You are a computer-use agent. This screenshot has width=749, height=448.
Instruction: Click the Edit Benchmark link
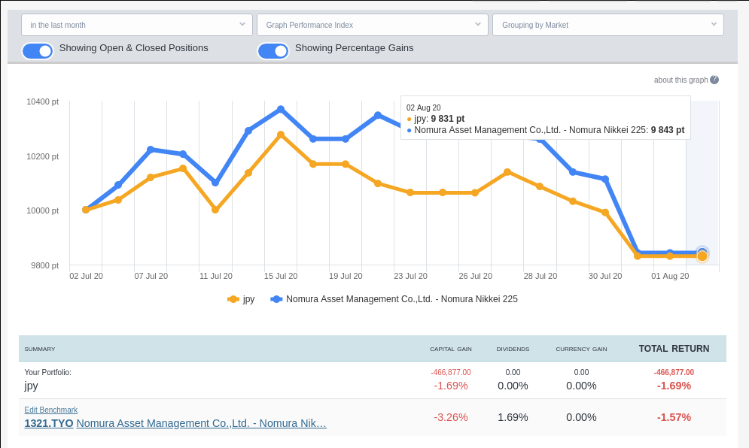(x=51, y=410)
